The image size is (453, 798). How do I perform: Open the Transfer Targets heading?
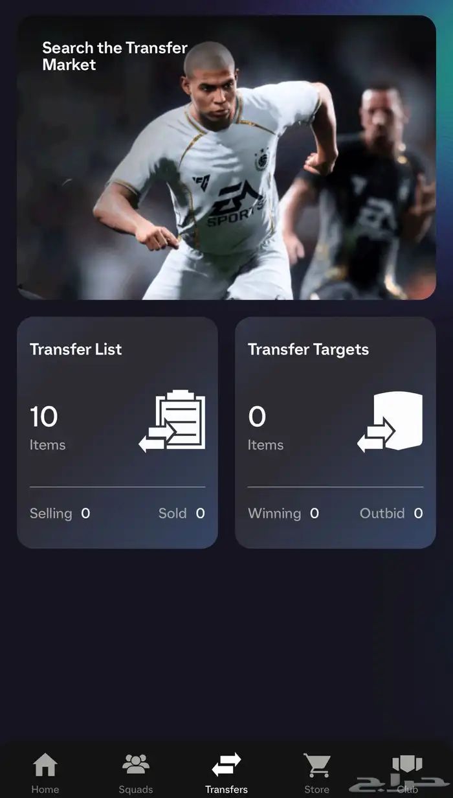tap(308, 349)
